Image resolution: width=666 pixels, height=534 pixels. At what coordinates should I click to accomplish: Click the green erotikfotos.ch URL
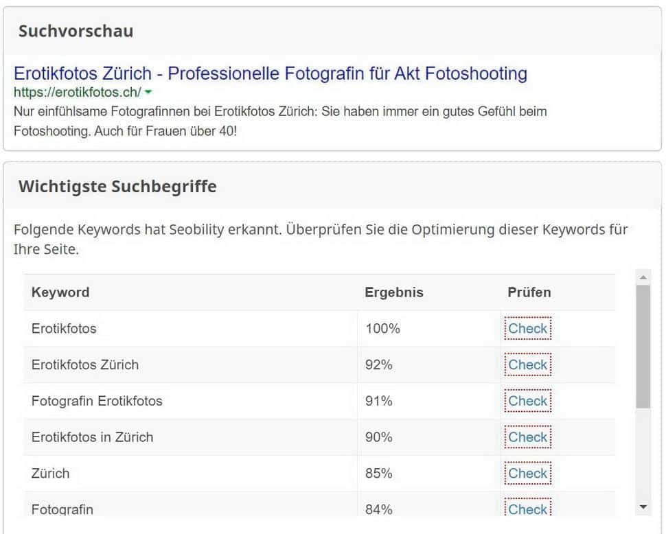tap(77, 92)
